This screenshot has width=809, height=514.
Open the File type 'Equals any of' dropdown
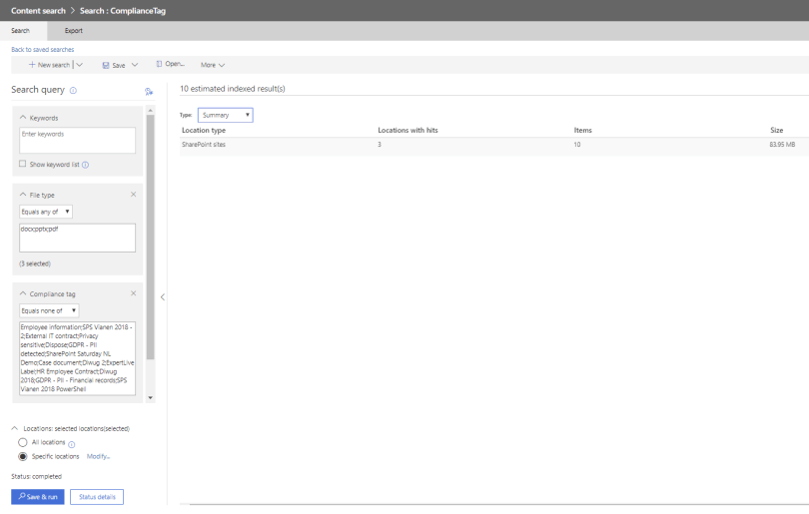tap(46, 212)
